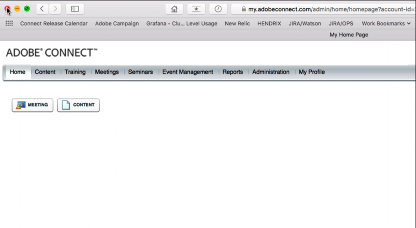Open HENDRIX bookmark
This screenshot has width=416, height=228.
pos(269,24)
